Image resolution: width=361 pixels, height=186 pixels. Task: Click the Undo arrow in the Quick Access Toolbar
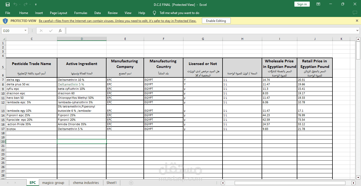[15, 4]
